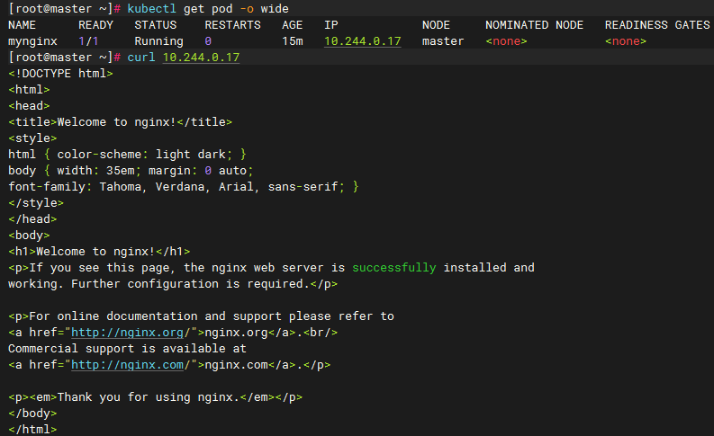Click the pod IP 10.244.0.17 in the table row

[x=362, y=41]
